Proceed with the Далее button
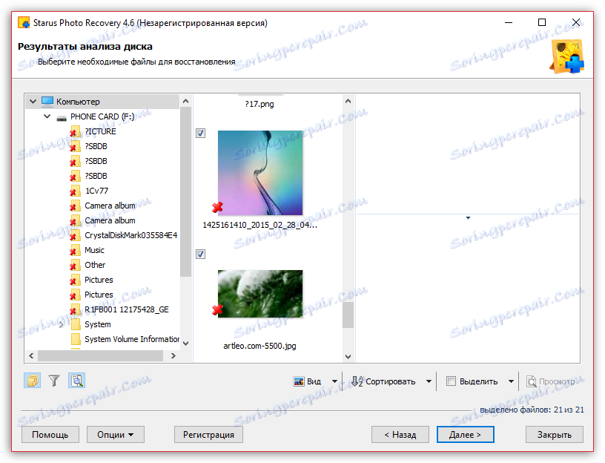Screen dimensions: 605x463 tap(465, 434)
